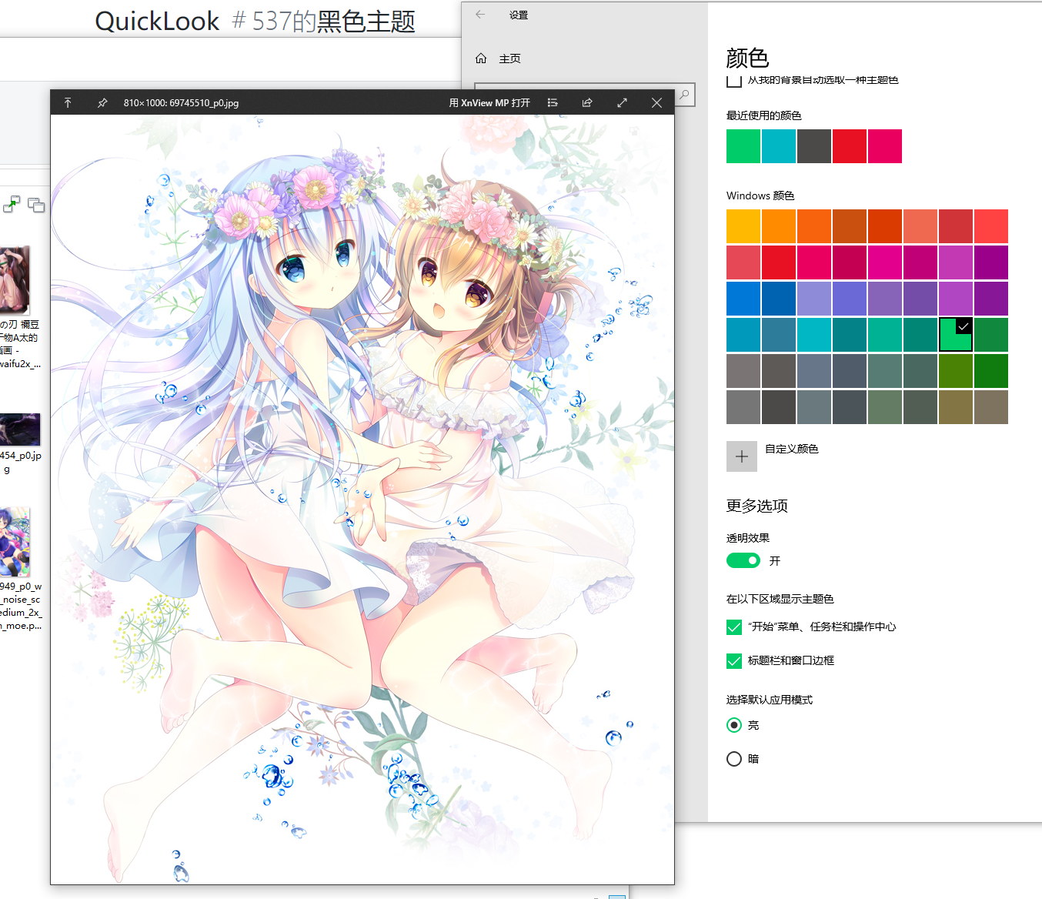Click the search magnifier in Settings search box
Image resolution: width=1042 pixels, height=899 pixels.
point(684,95)
